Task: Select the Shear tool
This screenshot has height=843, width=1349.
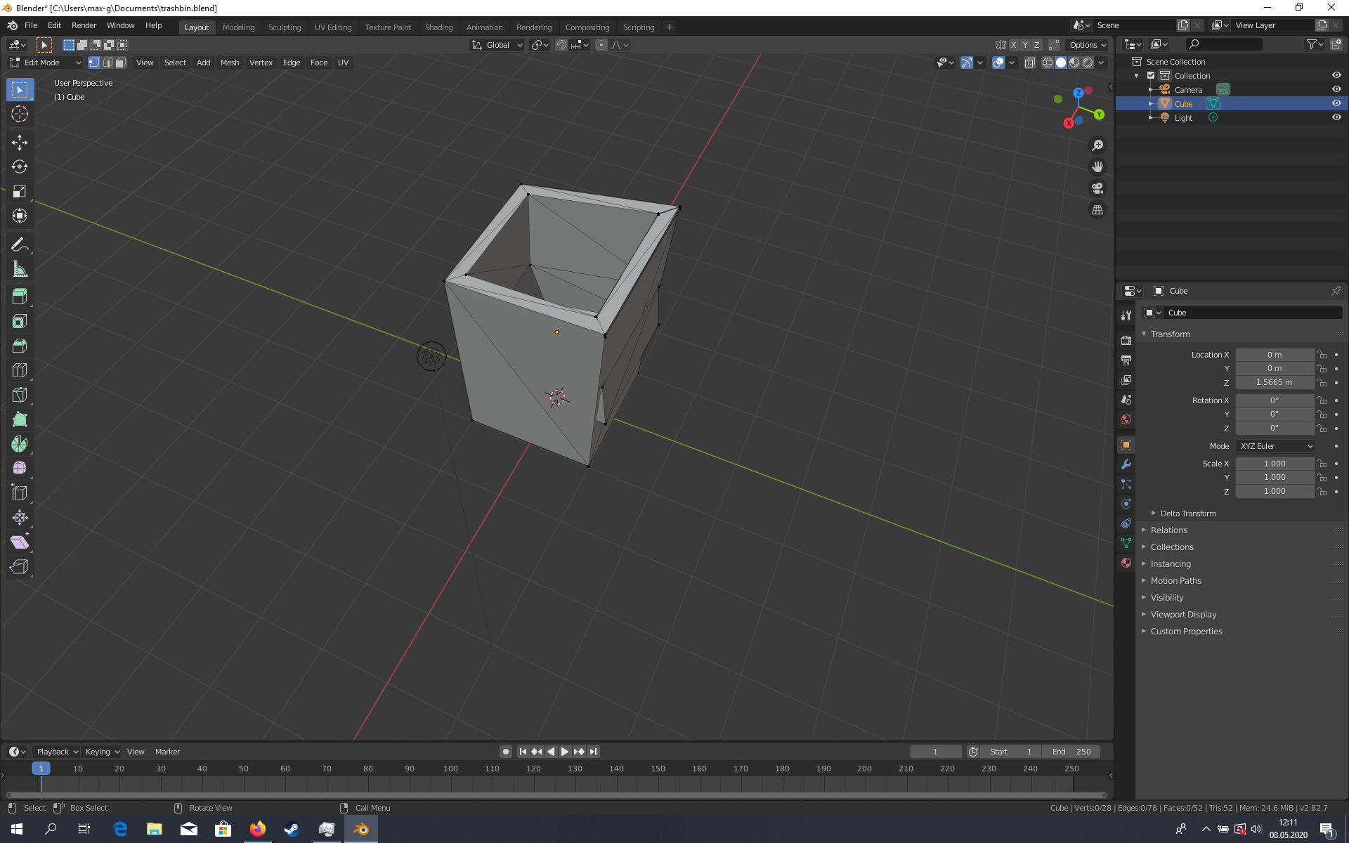Action: pos(20,542)
